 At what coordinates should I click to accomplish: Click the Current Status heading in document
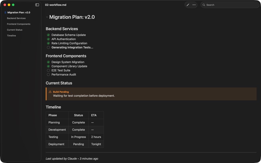(x=59, y=83)
